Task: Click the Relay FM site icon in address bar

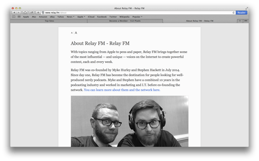Action: pos(43,12)
